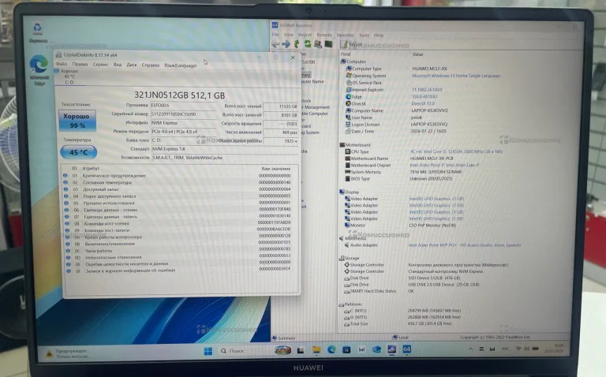This screenshot has height=377, width=606.
Task: Click the Число включений value 469 раз
Action: point(281,133)
